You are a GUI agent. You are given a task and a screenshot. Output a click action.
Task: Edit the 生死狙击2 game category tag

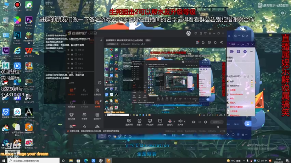pos(112,44)
